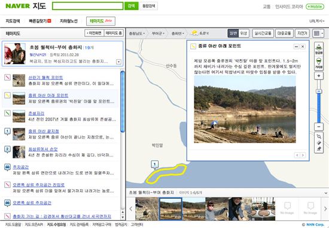Click the street view (거리뷰) pin icon
The width and height of the screenshot is (329, 228).
pos(318,63)
